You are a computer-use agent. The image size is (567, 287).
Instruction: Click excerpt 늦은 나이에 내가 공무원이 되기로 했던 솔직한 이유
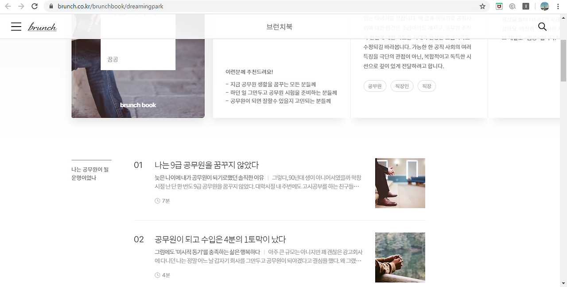click(209, 178)
